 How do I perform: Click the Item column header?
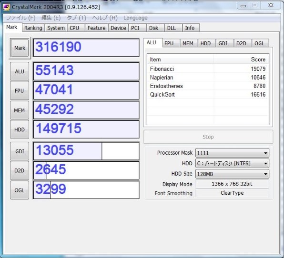(x=181, y=60)
